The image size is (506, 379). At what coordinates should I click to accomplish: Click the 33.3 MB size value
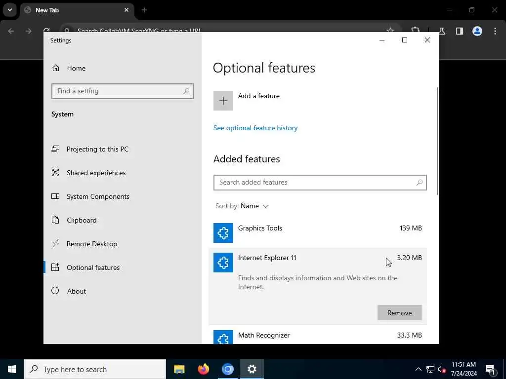point(410,335)
